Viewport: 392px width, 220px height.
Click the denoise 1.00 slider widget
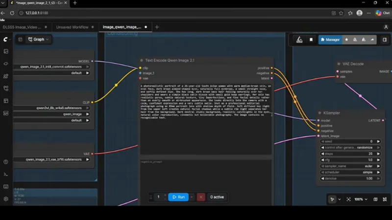(350, 178)
